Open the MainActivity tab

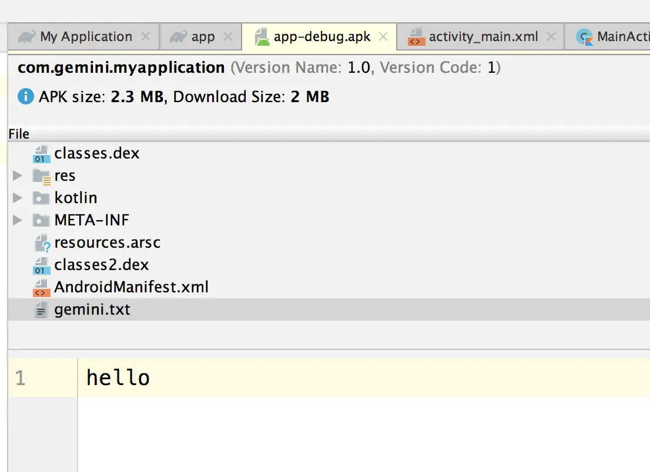click(608, 37)
